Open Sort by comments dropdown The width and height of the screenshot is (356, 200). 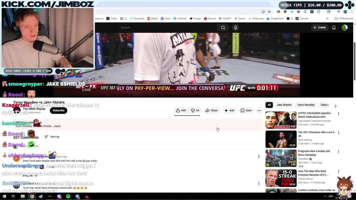pos(52,137)
